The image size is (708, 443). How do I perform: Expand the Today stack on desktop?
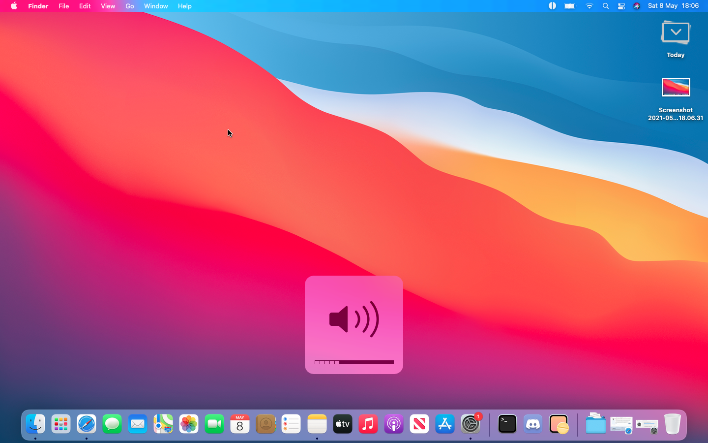[676, 33]
